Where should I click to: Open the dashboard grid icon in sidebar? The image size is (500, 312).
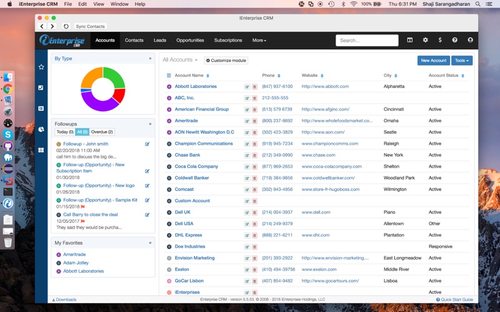point(41,150)
